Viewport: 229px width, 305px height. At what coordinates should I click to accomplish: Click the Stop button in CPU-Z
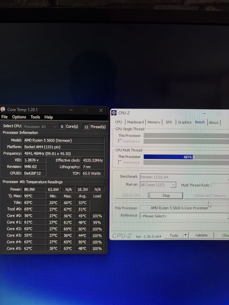[x=166, y=196]
